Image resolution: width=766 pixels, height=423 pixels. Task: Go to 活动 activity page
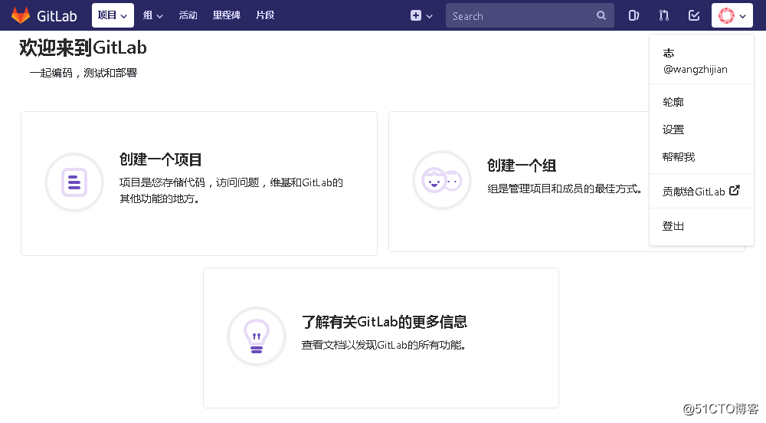click(x=188, y=15)
